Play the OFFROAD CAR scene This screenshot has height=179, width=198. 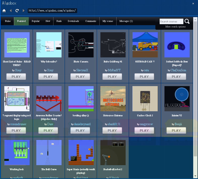pyautogui.click(x=144, y=77)
